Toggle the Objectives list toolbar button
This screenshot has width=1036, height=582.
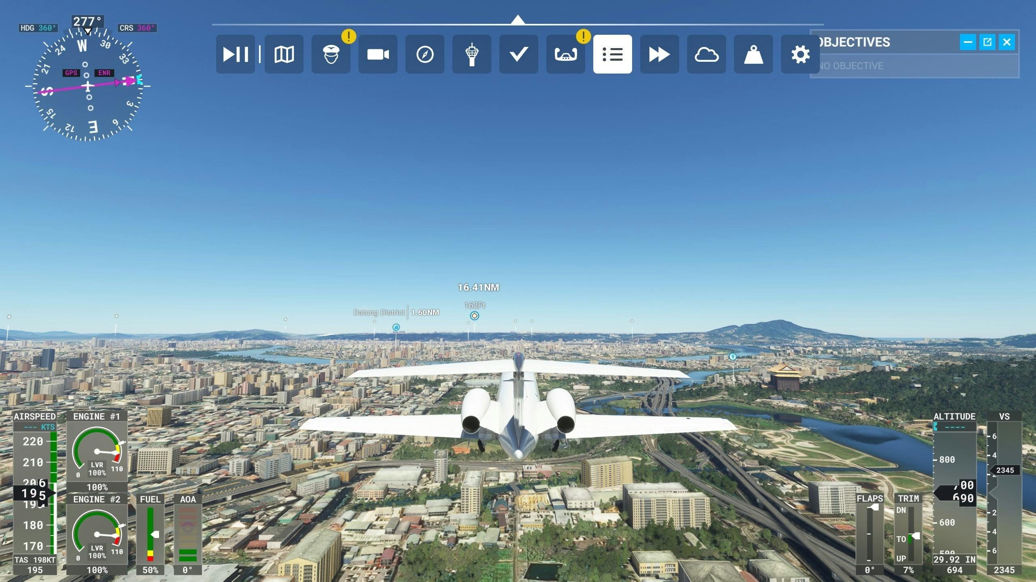tap(612, 54)
